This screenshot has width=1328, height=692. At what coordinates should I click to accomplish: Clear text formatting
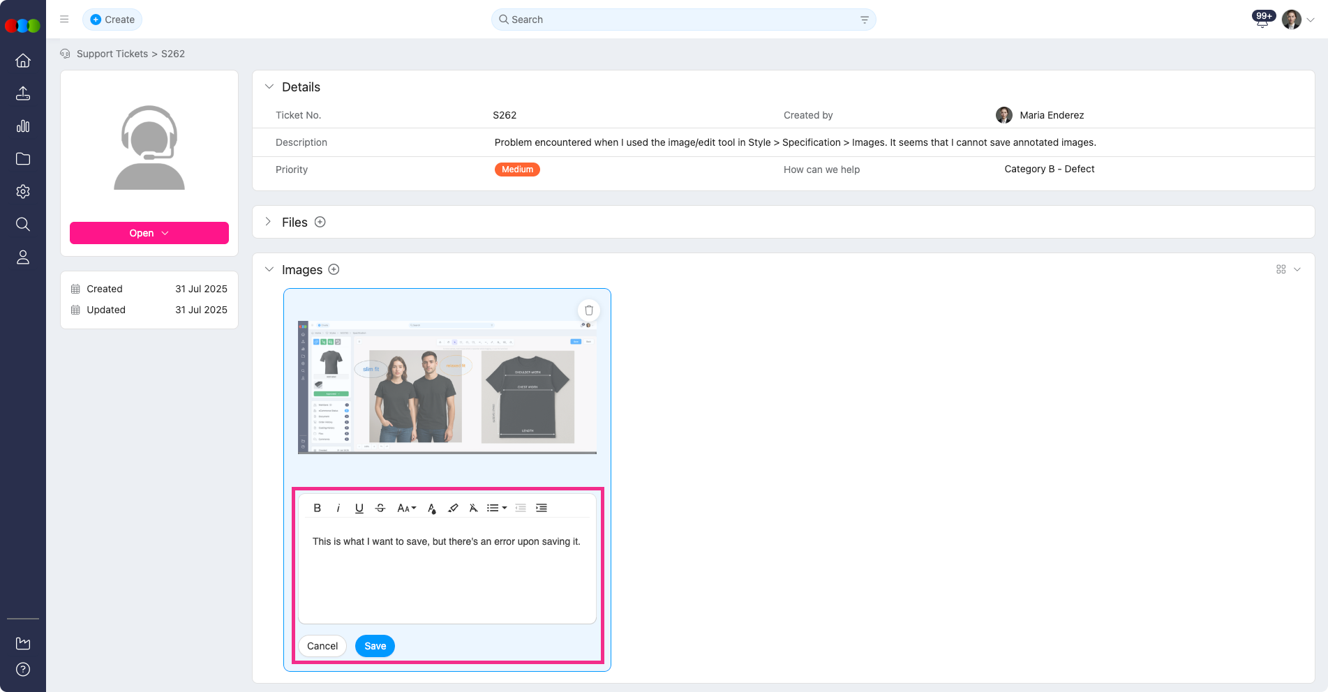click(473, 508)
